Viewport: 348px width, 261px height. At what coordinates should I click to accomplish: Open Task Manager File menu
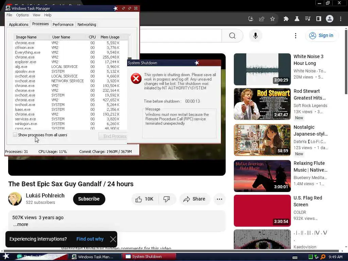(x=9, y=15)
